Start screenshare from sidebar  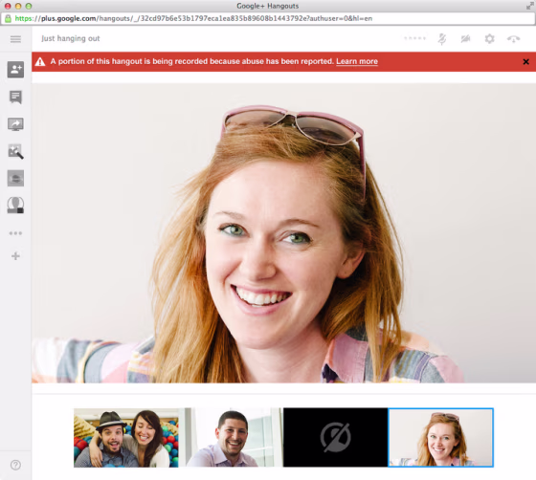(x=15, y=124)
